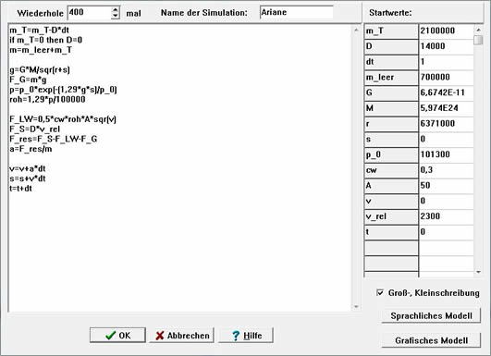Image resolution: width=491 pixels, height=356 pixels.
Task: Select the s start value 0
Action: click(x=447, y=140)
